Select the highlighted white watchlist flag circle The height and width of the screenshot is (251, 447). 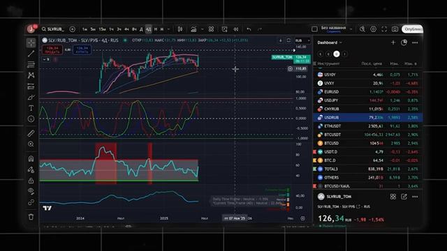337,54
